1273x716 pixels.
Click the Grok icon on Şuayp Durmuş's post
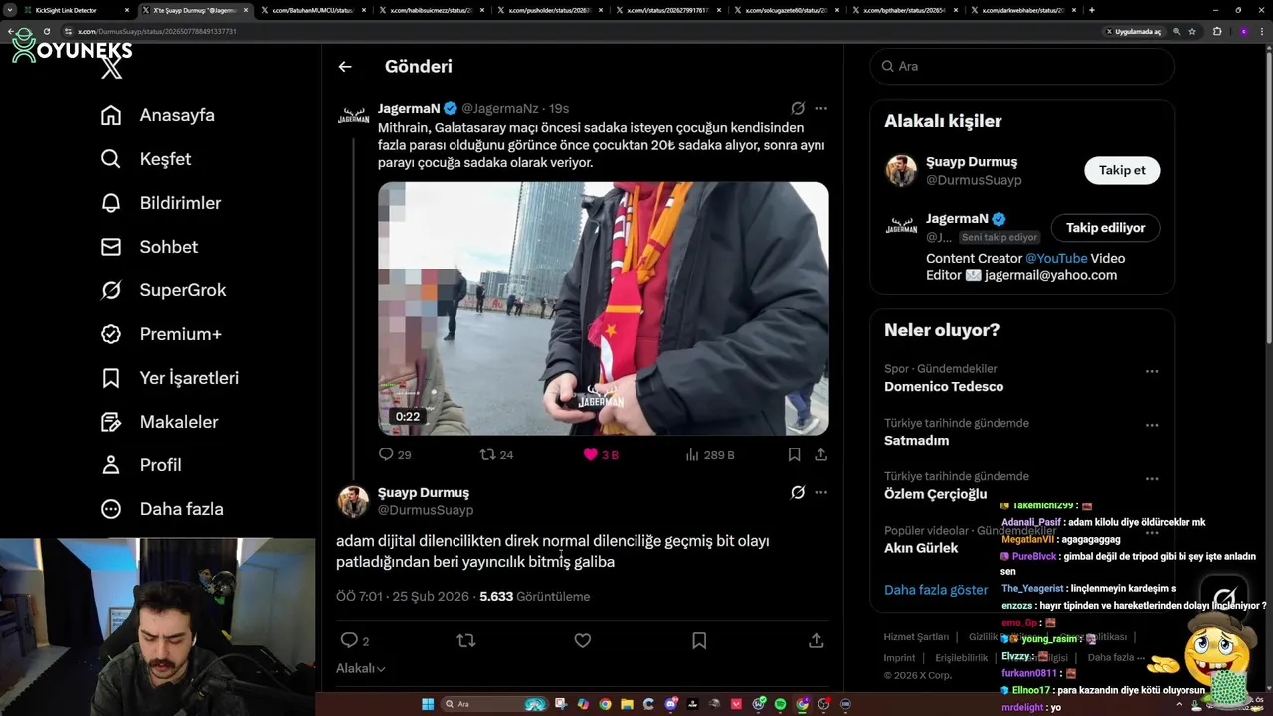[x=798, y=492]
